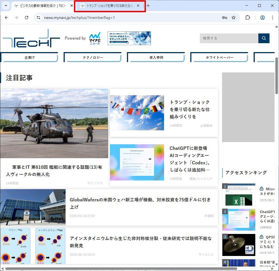Click the 半導体 category tag
The height and width of the screenshot is (271, 279).
(209, 216)
